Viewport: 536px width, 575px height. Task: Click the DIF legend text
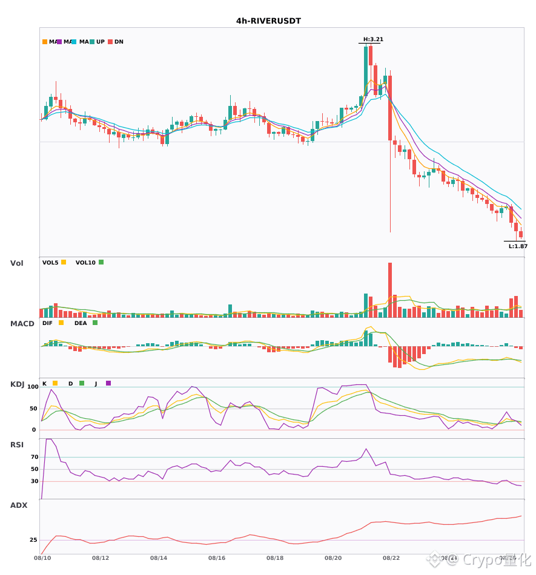pos(47,323)
